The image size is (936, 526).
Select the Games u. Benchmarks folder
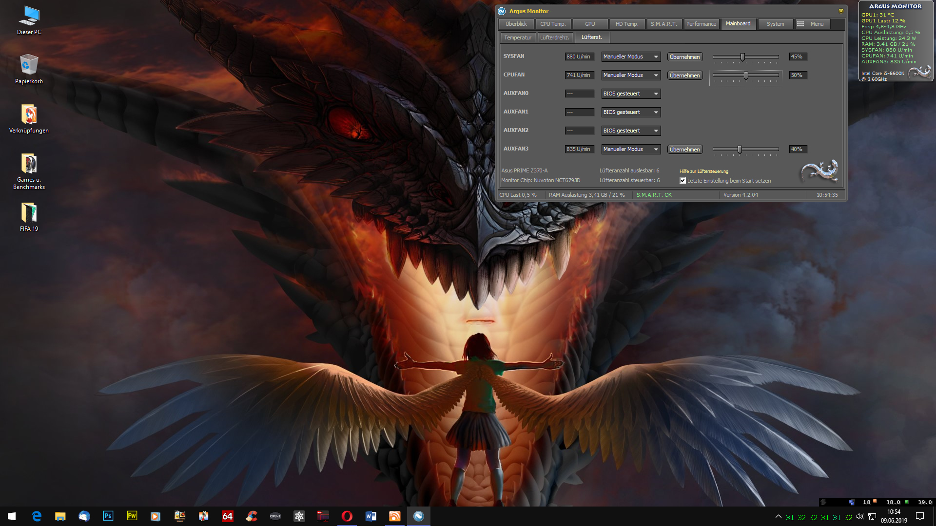coord(29,171)
